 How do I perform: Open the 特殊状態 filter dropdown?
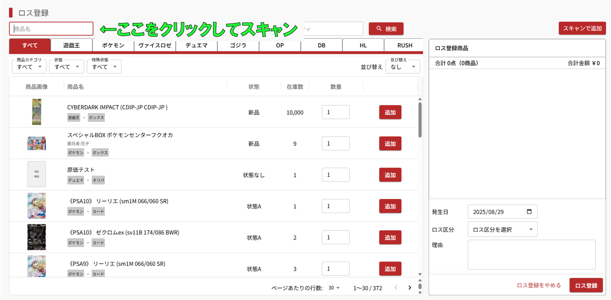[x=104, y=67]
